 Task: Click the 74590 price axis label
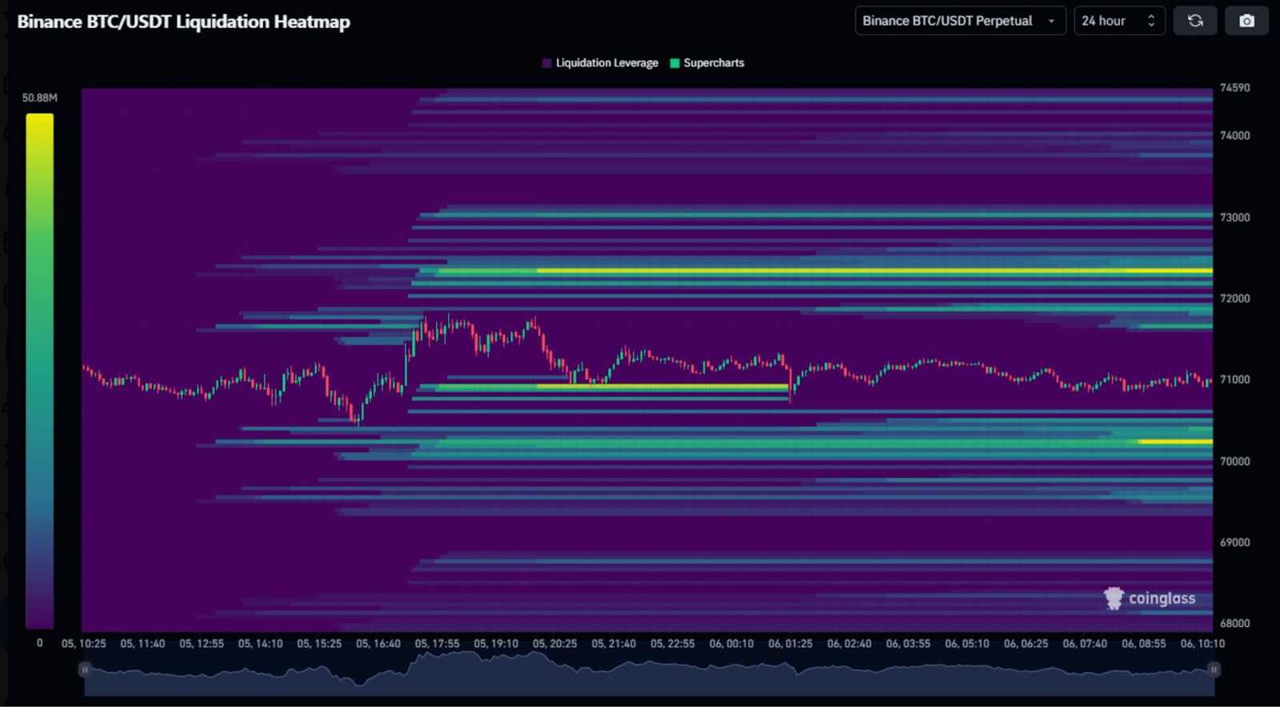pyautogui.click(x=1234, y=88)
